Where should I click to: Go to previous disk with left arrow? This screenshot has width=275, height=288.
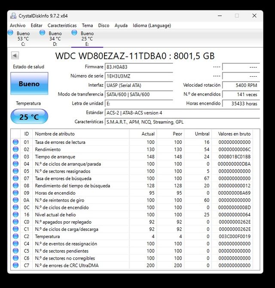[15, 56]
